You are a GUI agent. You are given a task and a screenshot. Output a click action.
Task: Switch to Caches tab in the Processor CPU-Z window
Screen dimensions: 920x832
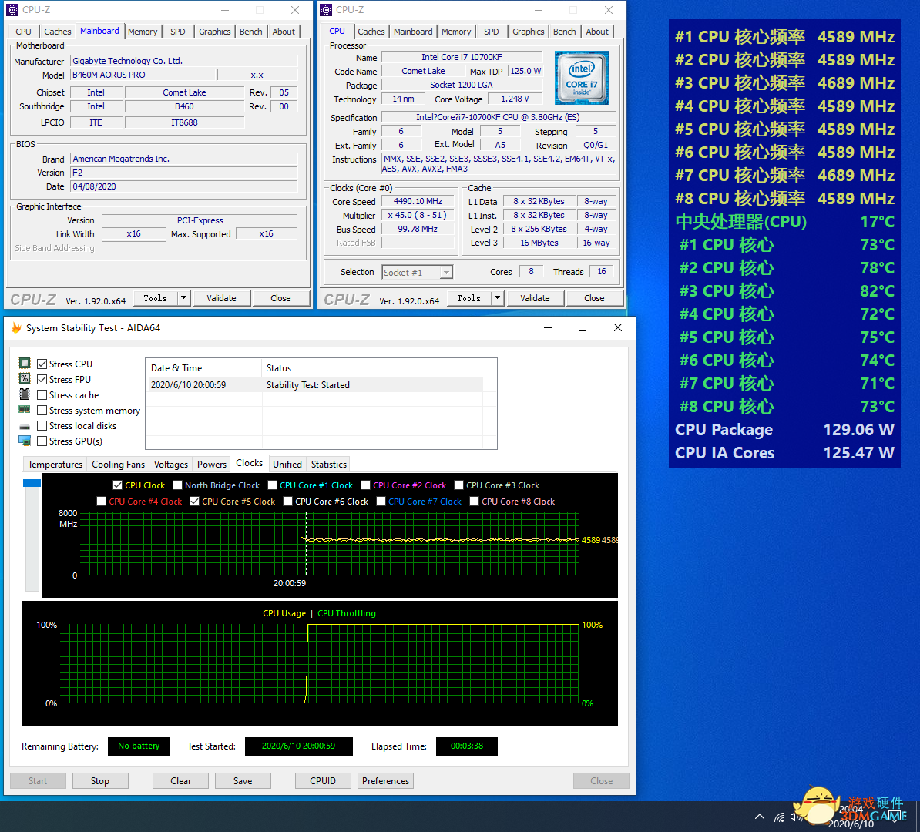click(x=371, y=32)
